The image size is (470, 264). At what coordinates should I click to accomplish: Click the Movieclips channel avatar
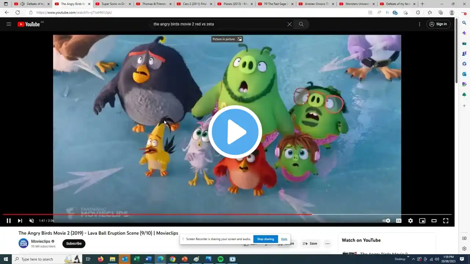(x=23, y=243)
